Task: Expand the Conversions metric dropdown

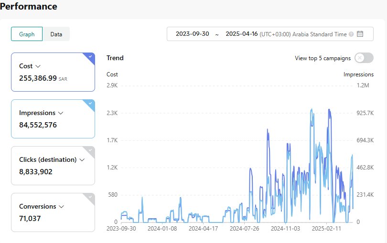Action: click(x=62, y=207)
